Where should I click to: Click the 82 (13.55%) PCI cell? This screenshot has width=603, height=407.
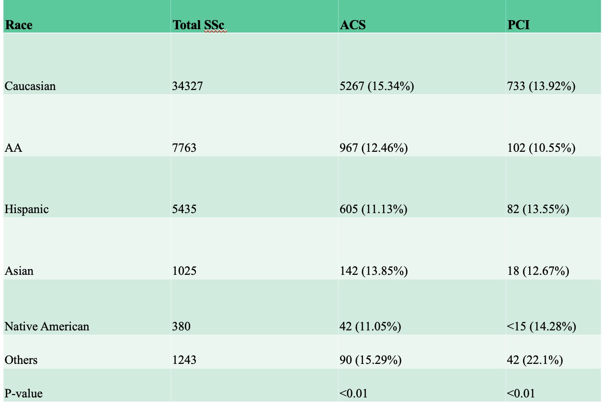click(538, 209)
